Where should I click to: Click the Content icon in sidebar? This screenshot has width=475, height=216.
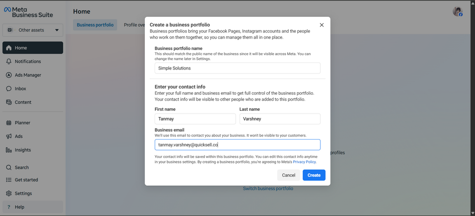point(9,102)
